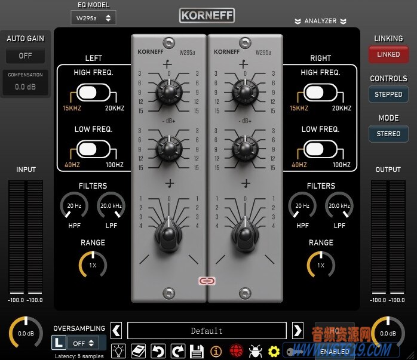Click the left RANGE 1X knob
Viewport: 417px width, 360px height.
pyautogui.click(x=93, y=265)
